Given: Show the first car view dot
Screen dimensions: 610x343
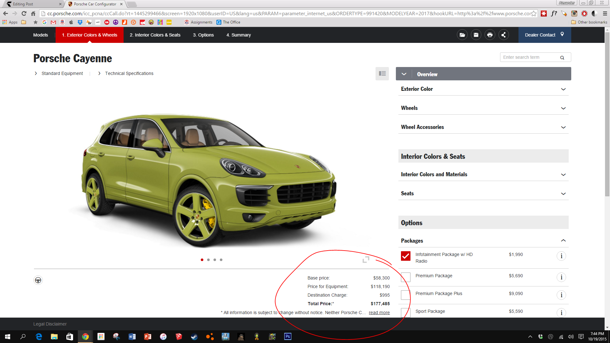Looking at the screenshot, I should [202, 260].
